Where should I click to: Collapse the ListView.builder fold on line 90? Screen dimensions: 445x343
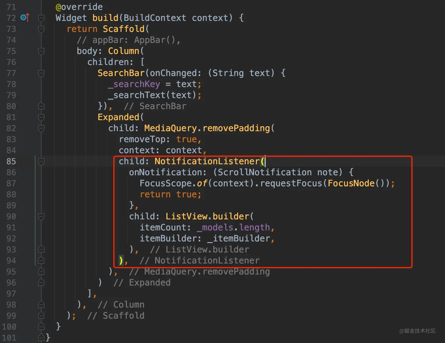coord(41,216)
